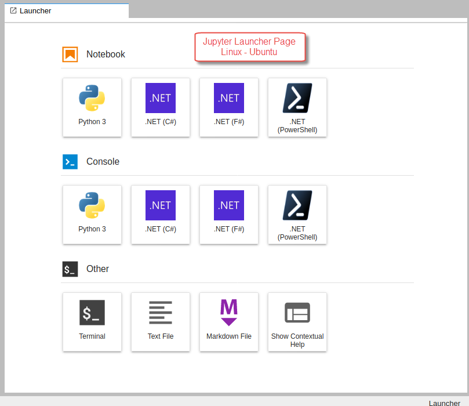Start a .NET (PowerShell) notebook
The width and height of the screenshot is (469, 406).
[x=297, y=107]
